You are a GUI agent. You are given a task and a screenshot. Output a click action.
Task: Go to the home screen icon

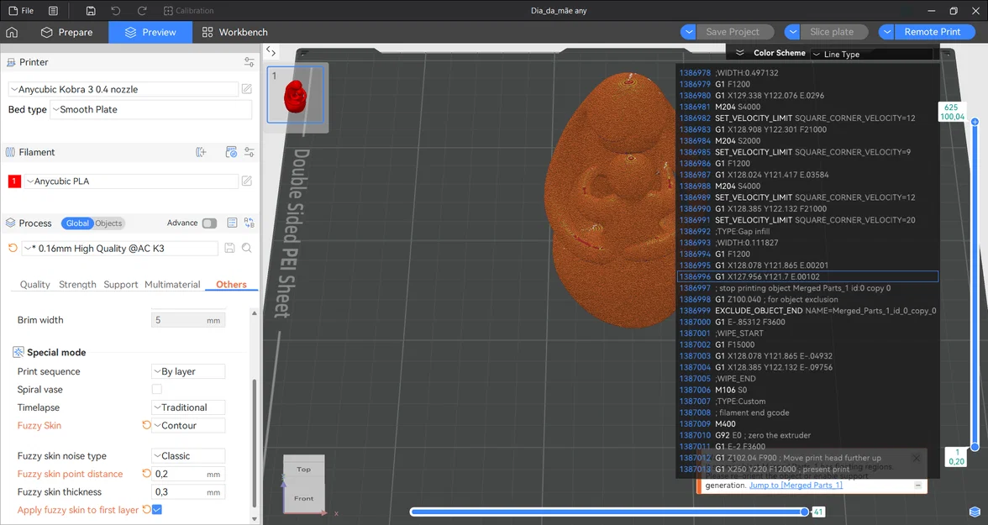[x=12, y=32]
